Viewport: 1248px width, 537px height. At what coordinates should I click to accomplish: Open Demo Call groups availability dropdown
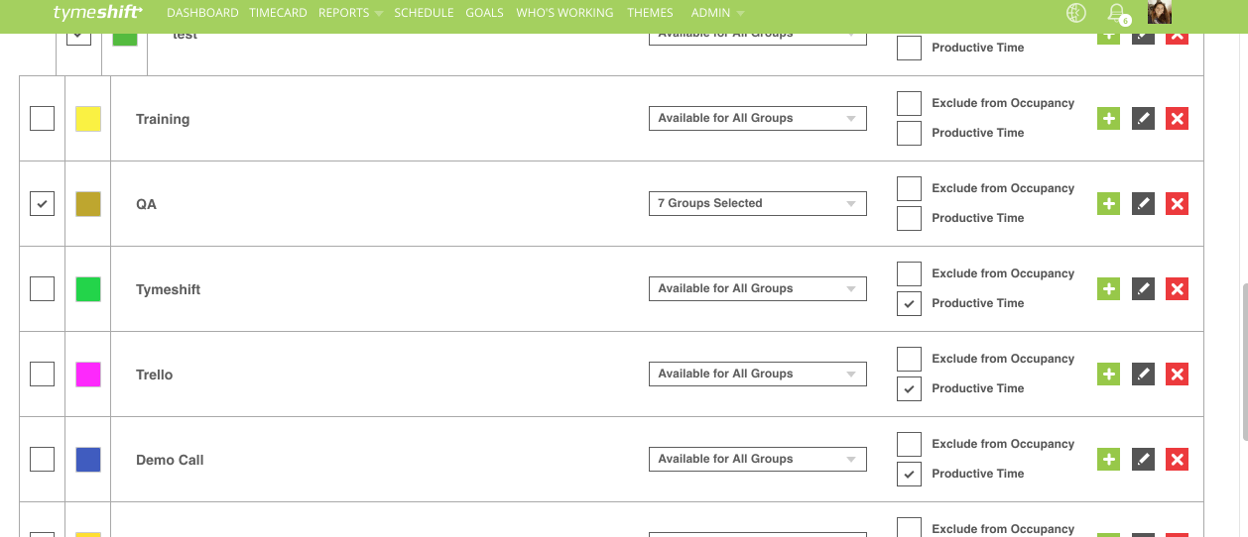pos(757,459)
